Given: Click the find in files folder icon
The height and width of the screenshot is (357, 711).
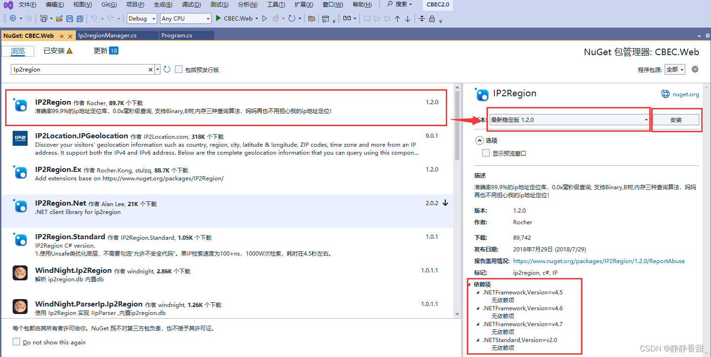Looking at the screenshot, I should point(311,19).
